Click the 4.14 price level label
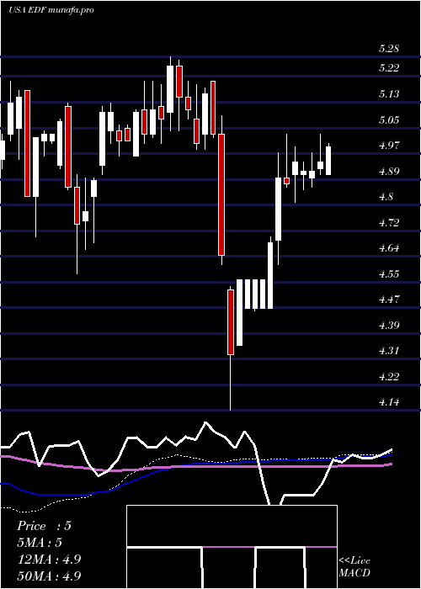The width and height of the screenshot is (421, 589). pyautogui.click(x=389, y=403)
